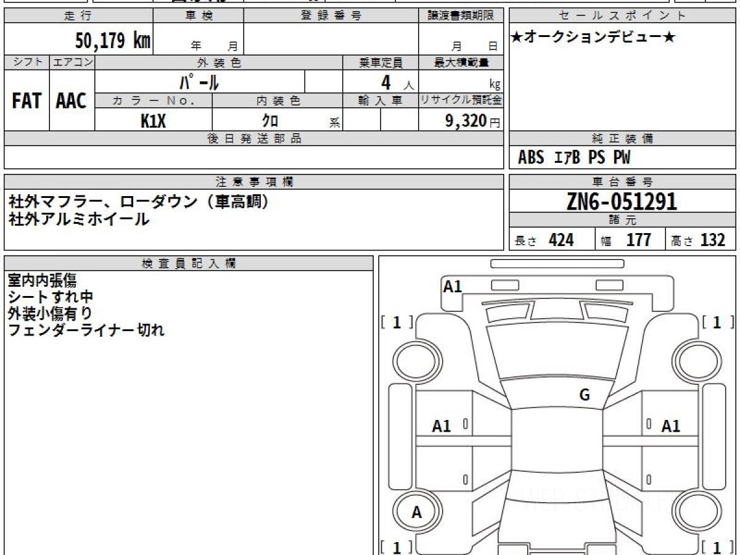Click the height value 132
The width and height of the screenshot is (740, 555).
[x=713, y=240]
